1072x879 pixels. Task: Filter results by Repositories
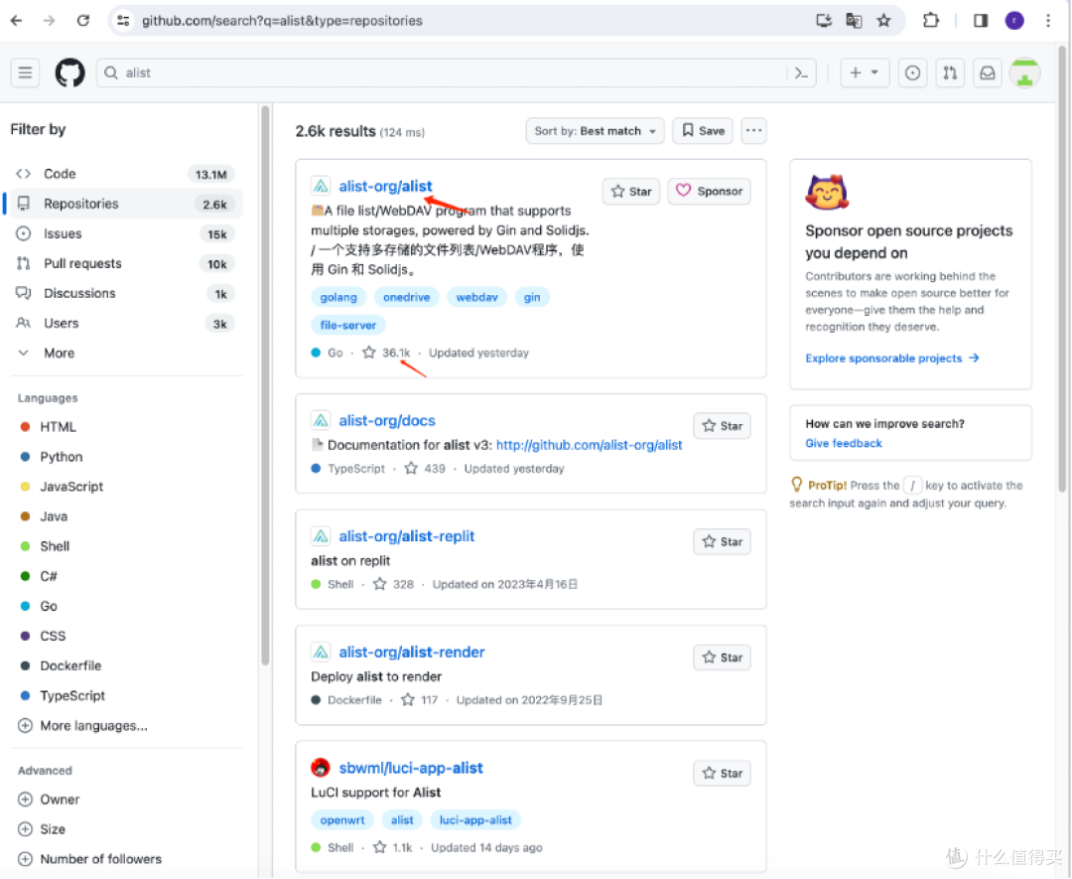click(x=126, y=204)
